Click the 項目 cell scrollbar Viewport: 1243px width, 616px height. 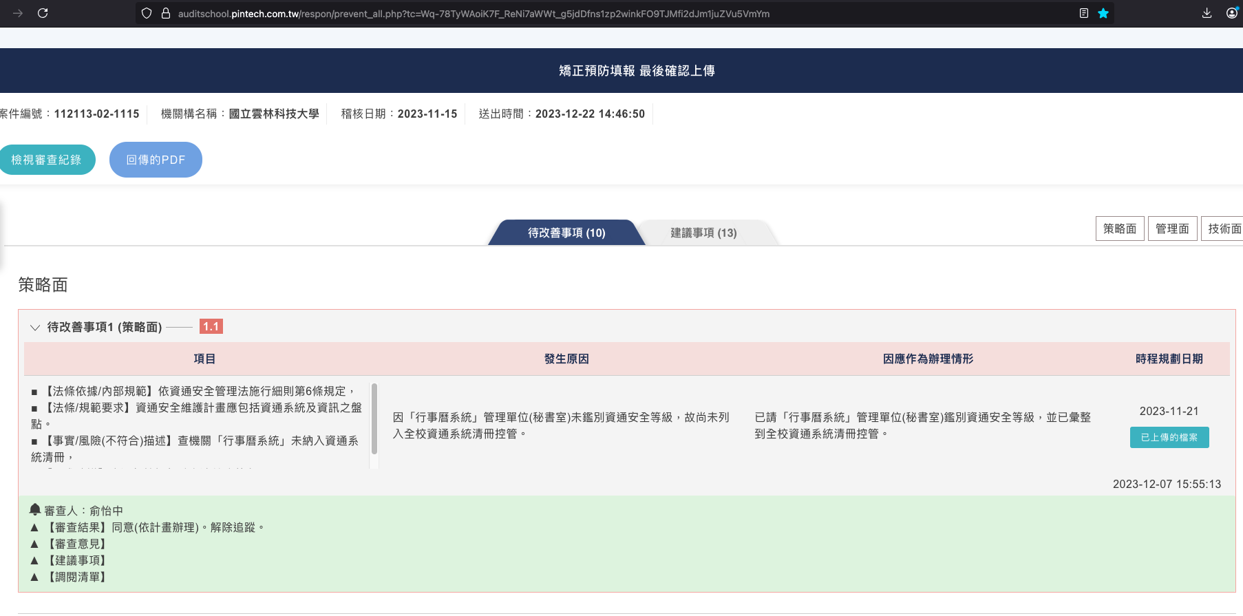pyautogui.click(x=374, y=419)
